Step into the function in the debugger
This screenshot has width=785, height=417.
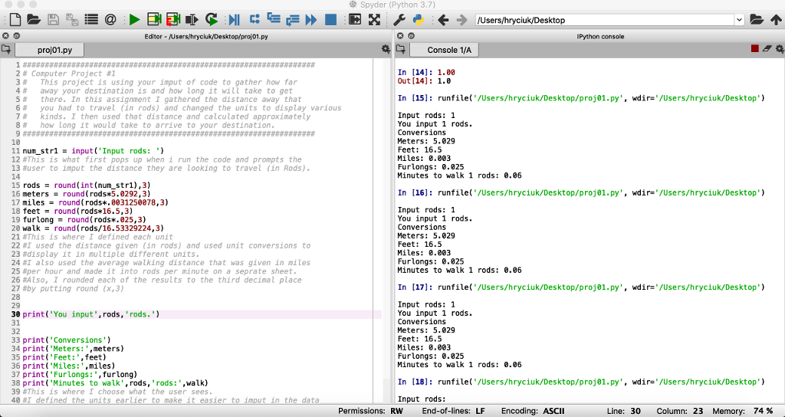(274, 19)
